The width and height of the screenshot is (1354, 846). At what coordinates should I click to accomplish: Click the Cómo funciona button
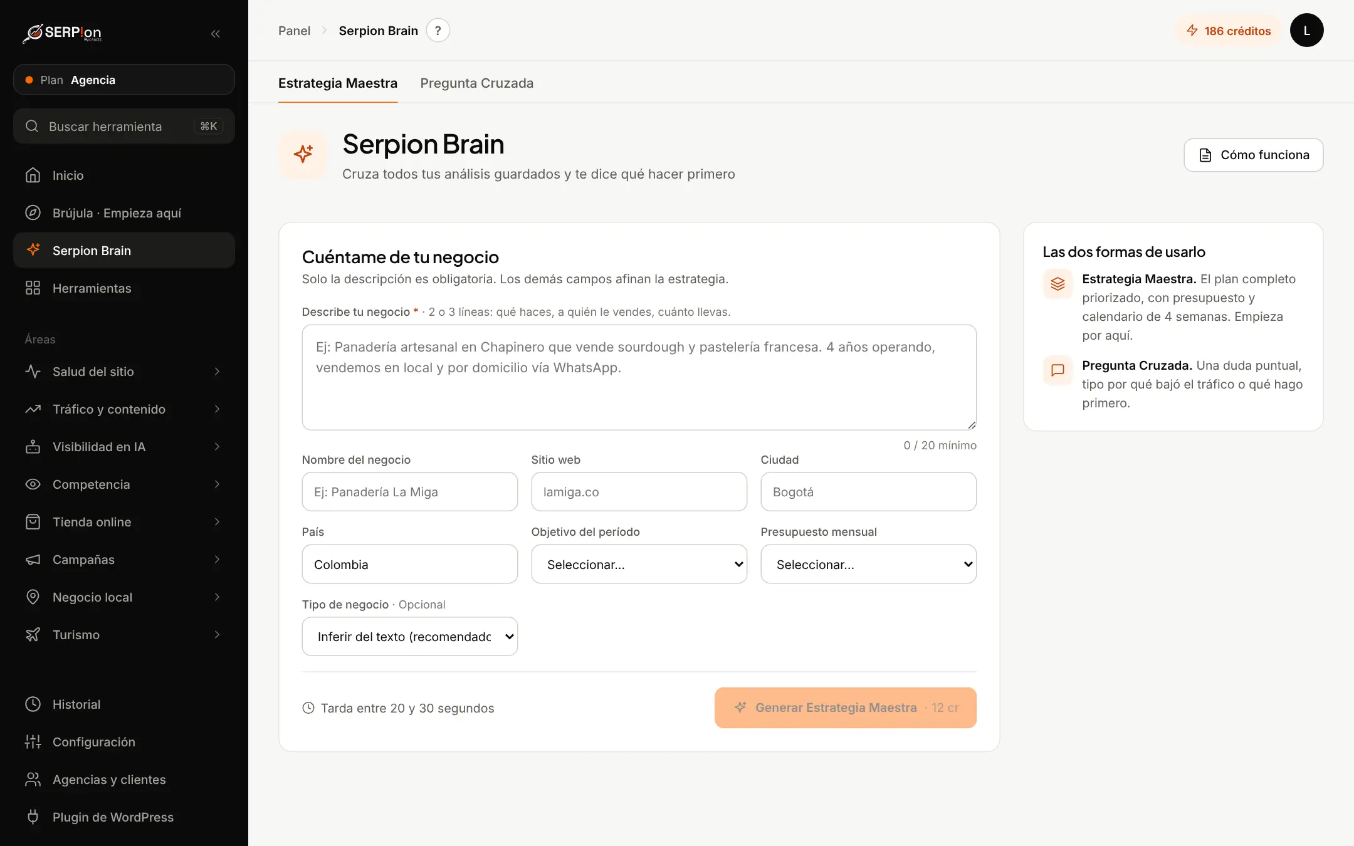1253,155
